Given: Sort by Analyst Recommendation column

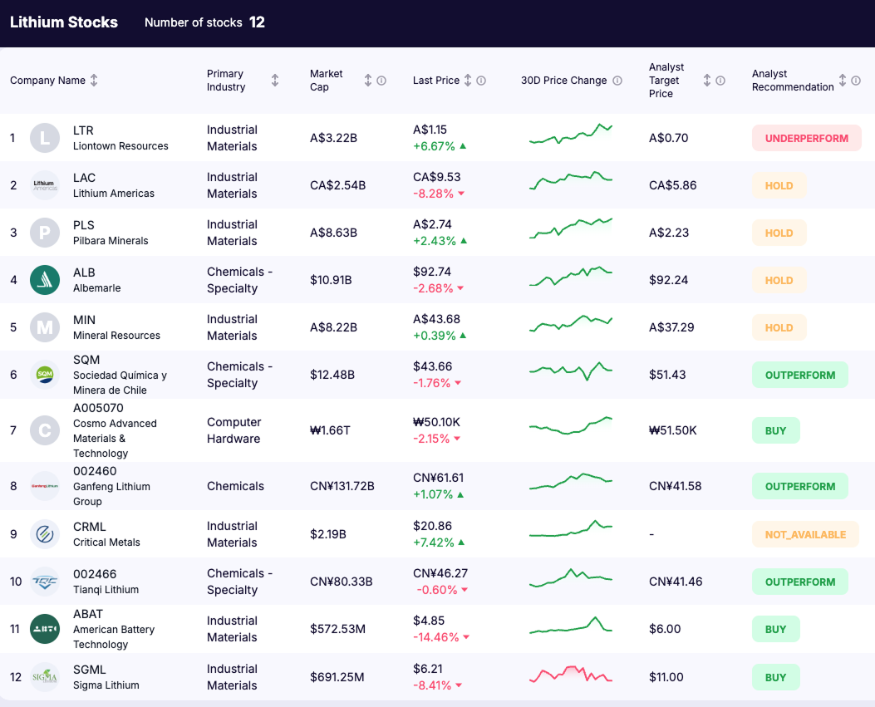Looking at the screenshot, I should [x=843, y=81].
